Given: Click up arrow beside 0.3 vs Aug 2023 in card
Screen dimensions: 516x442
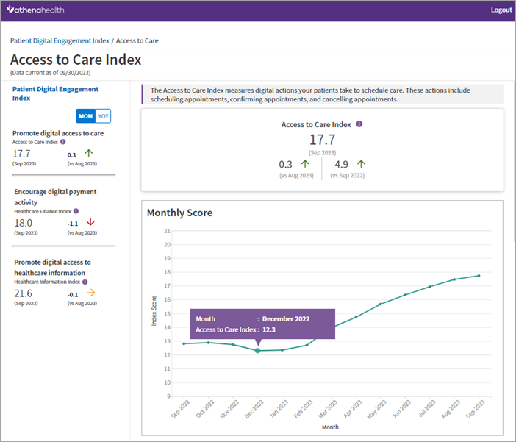Looking at the screenshot, I should click(x=305, y=164).
